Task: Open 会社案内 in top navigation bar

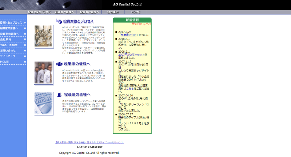Action: pos(113,12)
